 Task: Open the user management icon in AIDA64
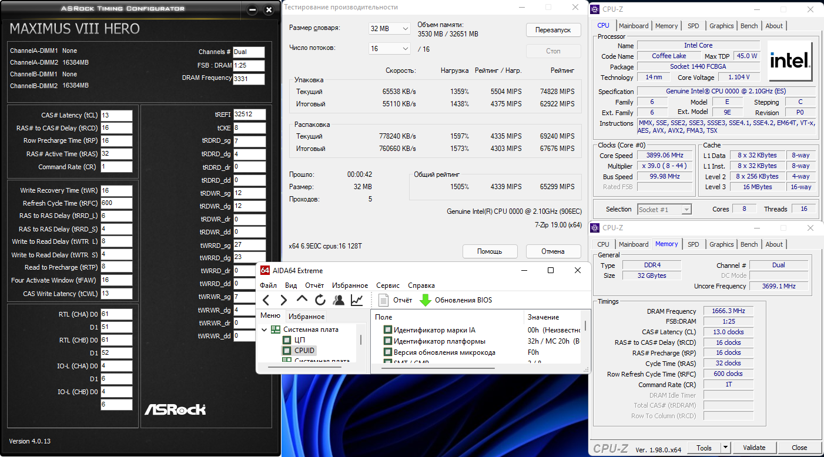pyautogui.click(x=339, y=300)
